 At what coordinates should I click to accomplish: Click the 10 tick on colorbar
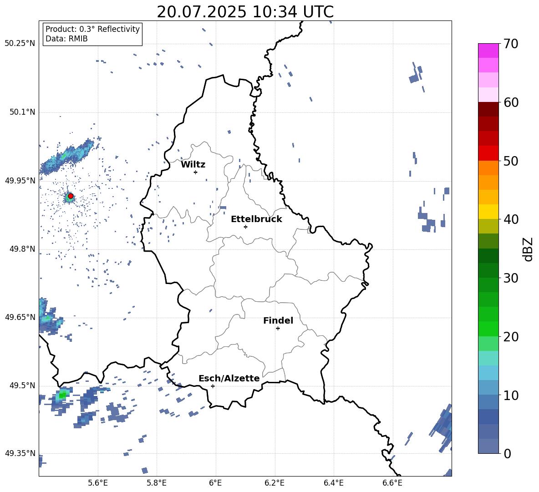click(511, 395)
